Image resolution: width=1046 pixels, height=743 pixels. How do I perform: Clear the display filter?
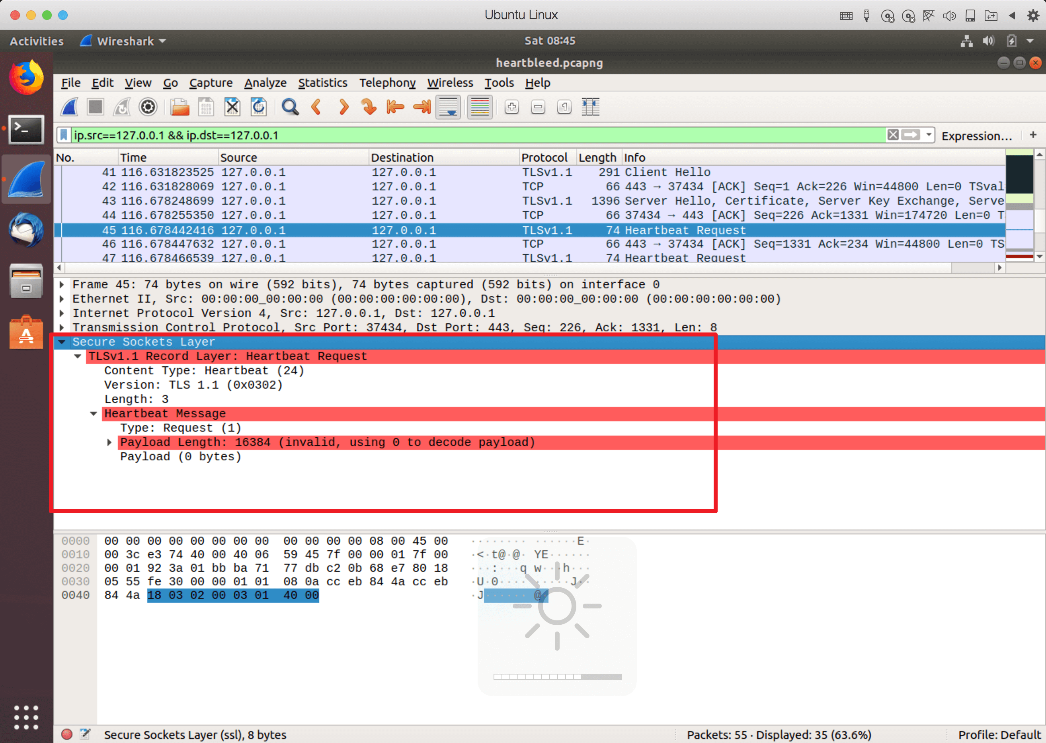tap(893, 135)
